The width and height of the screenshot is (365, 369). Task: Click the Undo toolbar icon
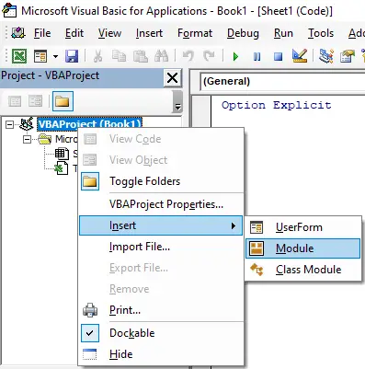[188, 56]
